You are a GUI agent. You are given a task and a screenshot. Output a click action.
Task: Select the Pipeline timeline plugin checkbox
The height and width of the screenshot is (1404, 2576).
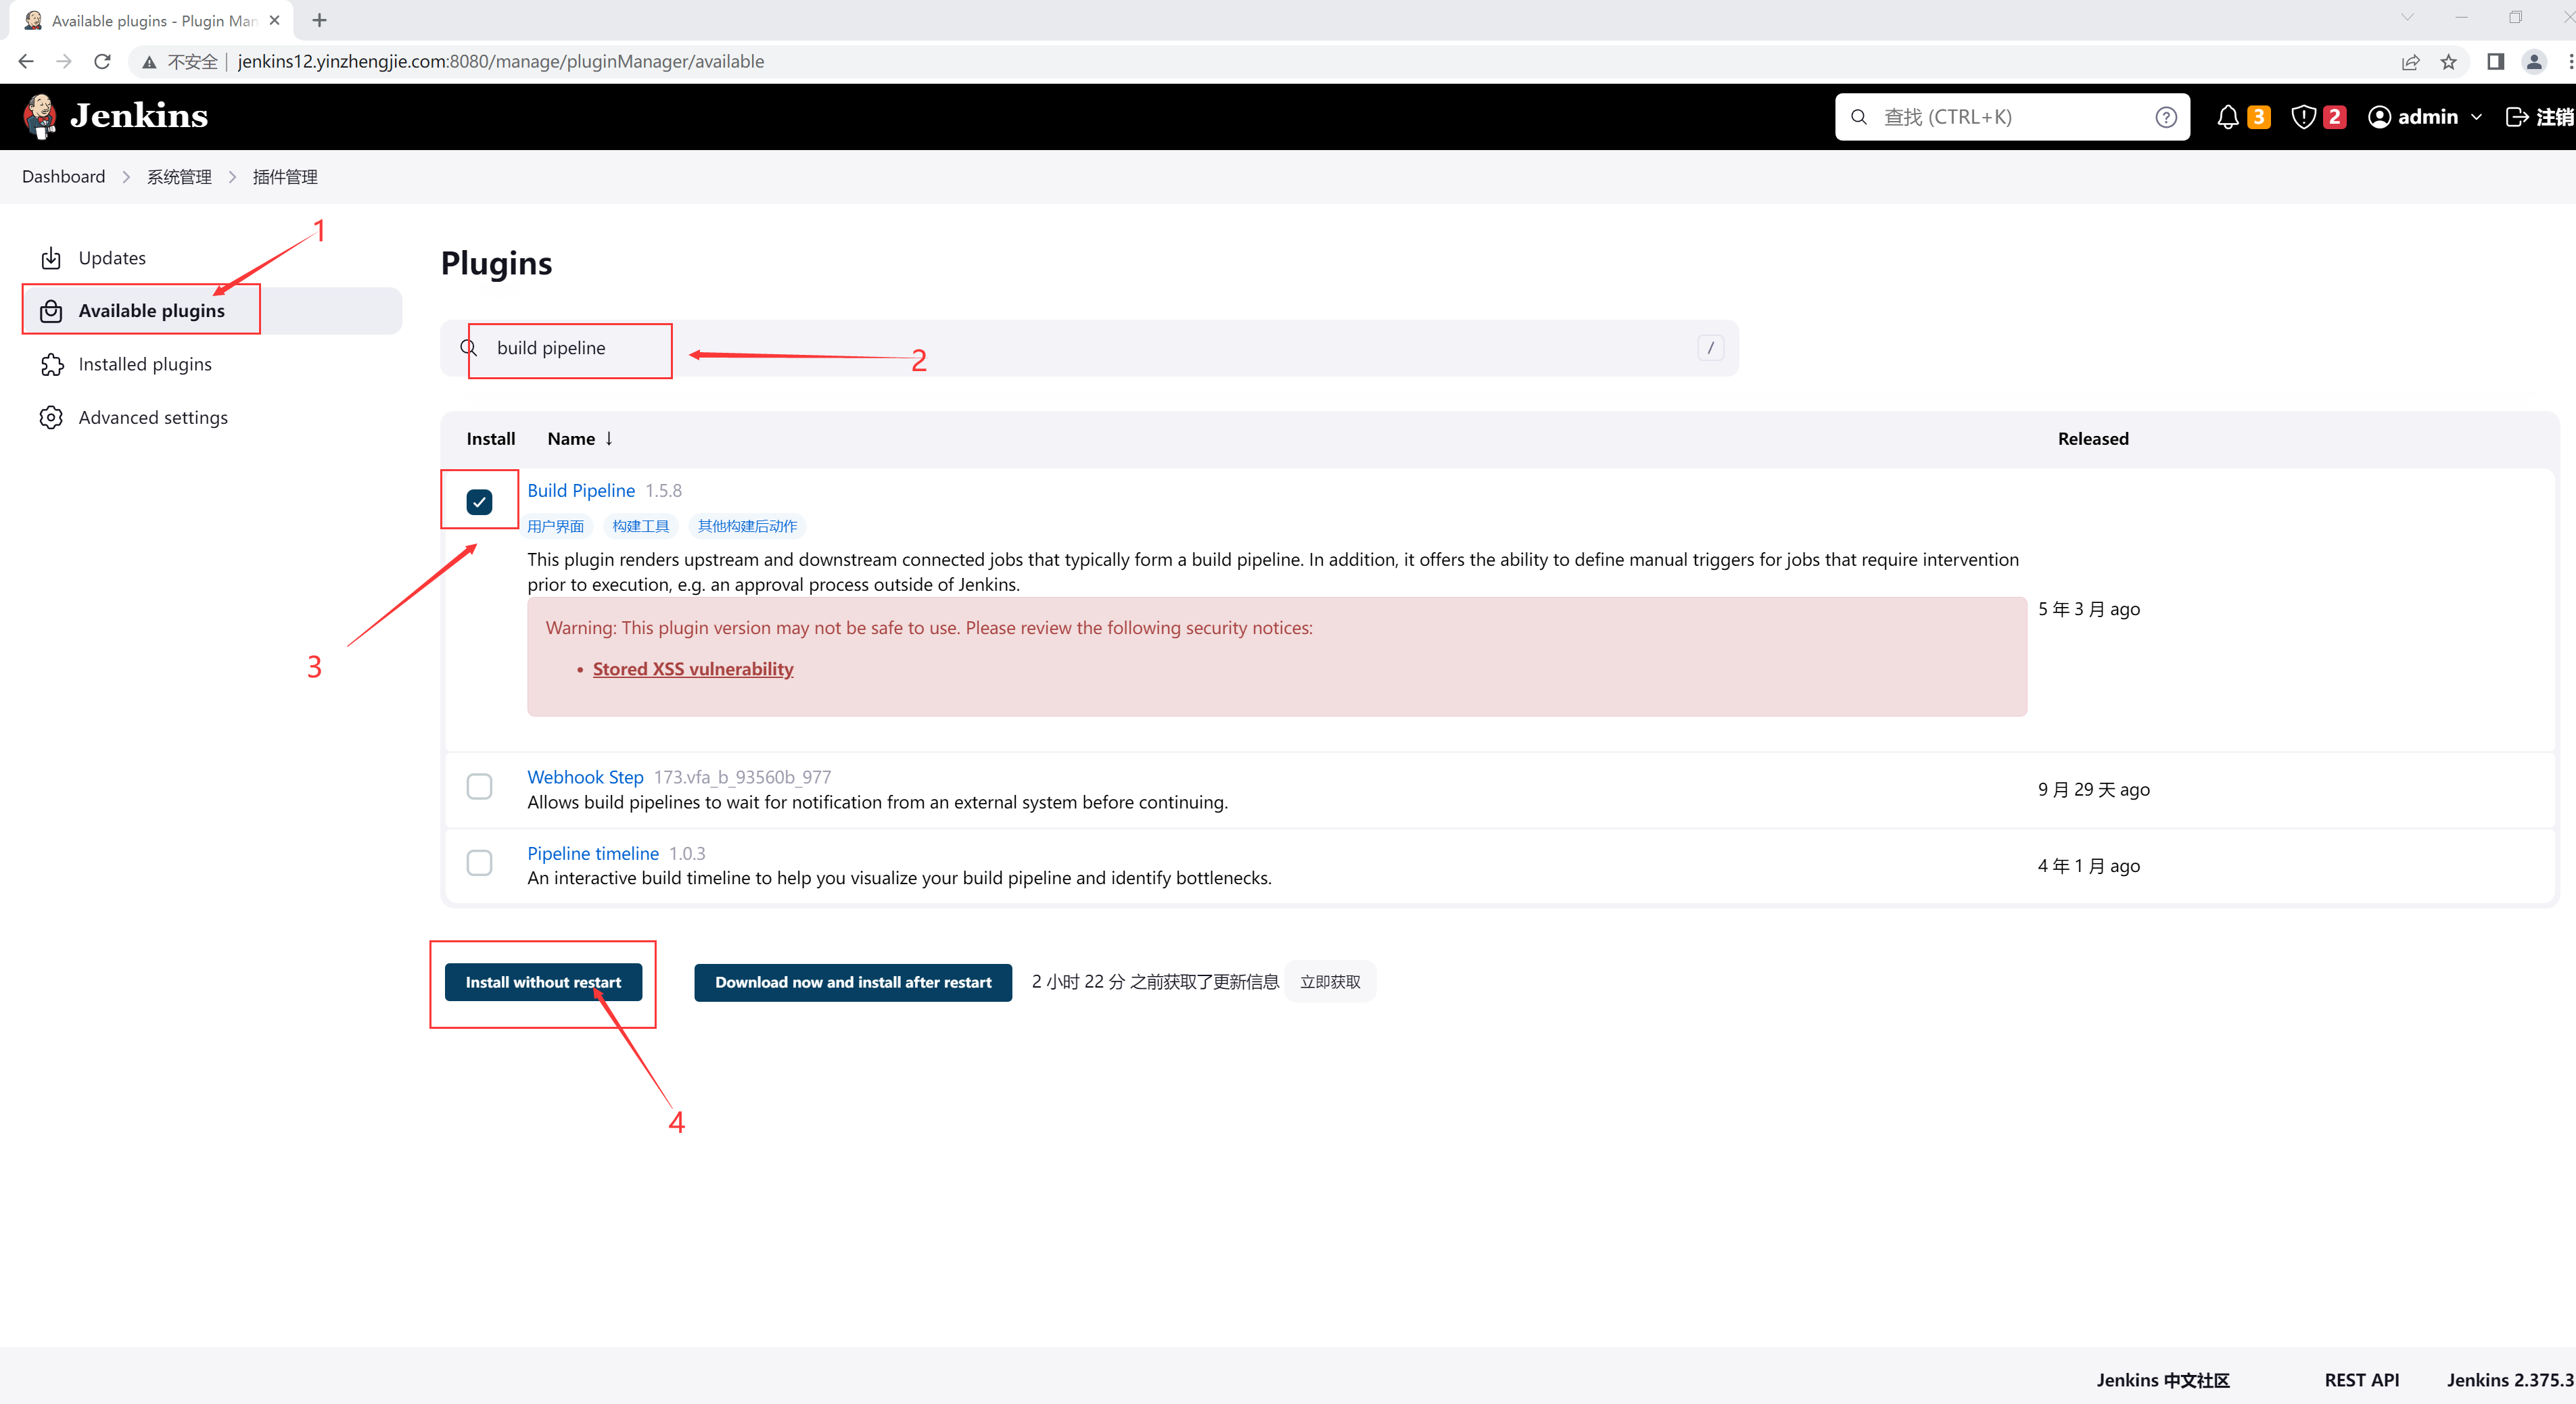[x=479, y=863]
